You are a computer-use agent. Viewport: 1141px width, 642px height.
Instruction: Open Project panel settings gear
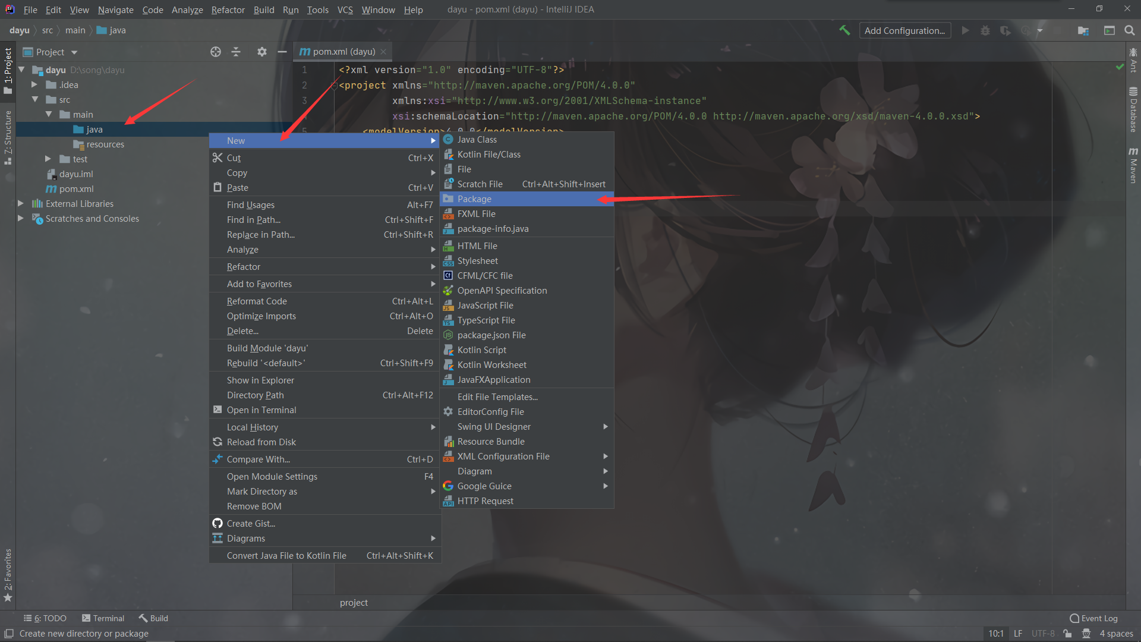(262, 52)
